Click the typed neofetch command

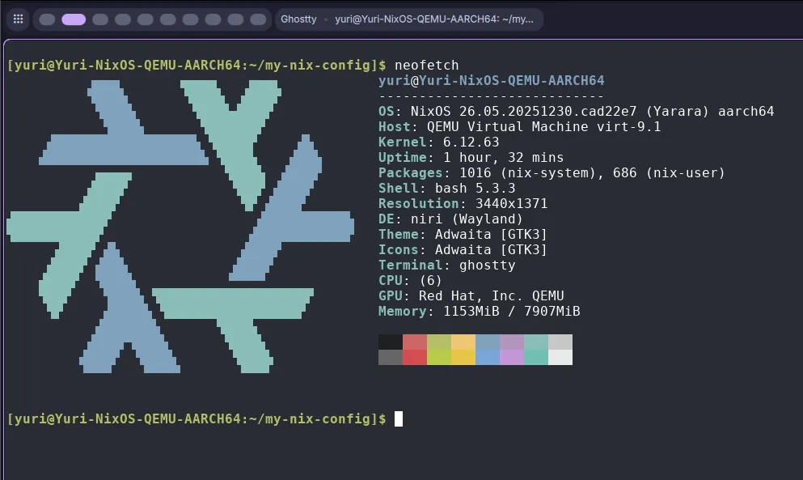425,65
